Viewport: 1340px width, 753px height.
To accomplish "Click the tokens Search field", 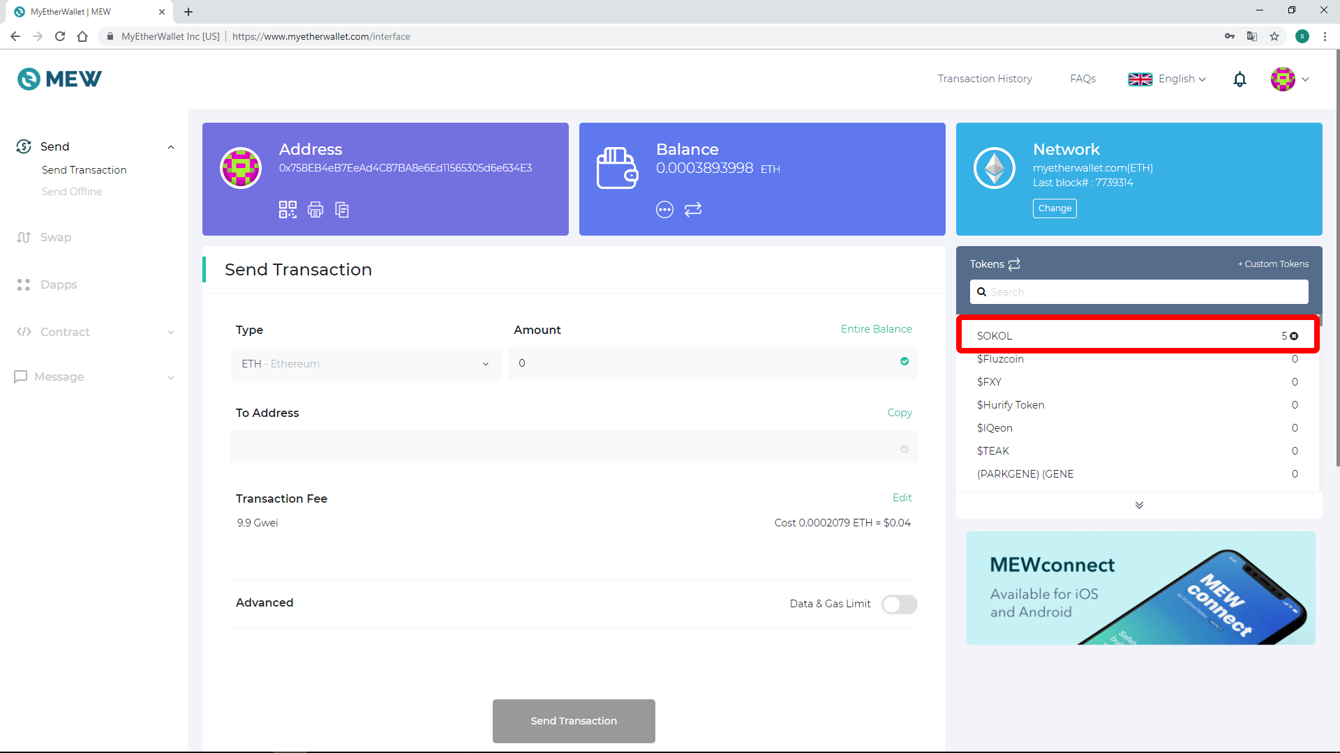I will click(1139, 292).
